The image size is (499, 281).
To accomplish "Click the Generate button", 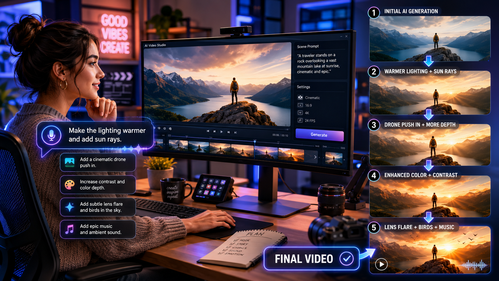I will coord(319,135).
